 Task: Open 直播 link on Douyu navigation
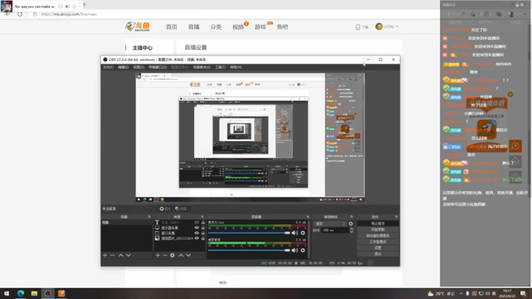[194, 27]
